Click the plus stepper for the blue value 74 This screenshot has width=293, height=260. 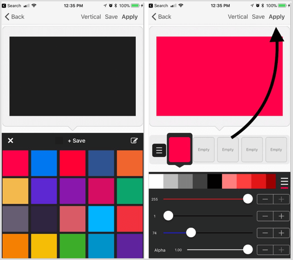coord(281,233)
